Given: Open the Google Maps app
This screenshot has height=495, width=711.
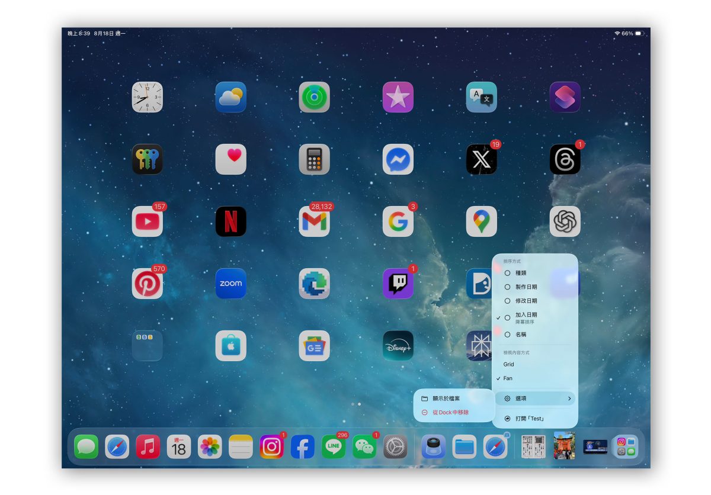Looking at the screenshot, I should point(481,221).
